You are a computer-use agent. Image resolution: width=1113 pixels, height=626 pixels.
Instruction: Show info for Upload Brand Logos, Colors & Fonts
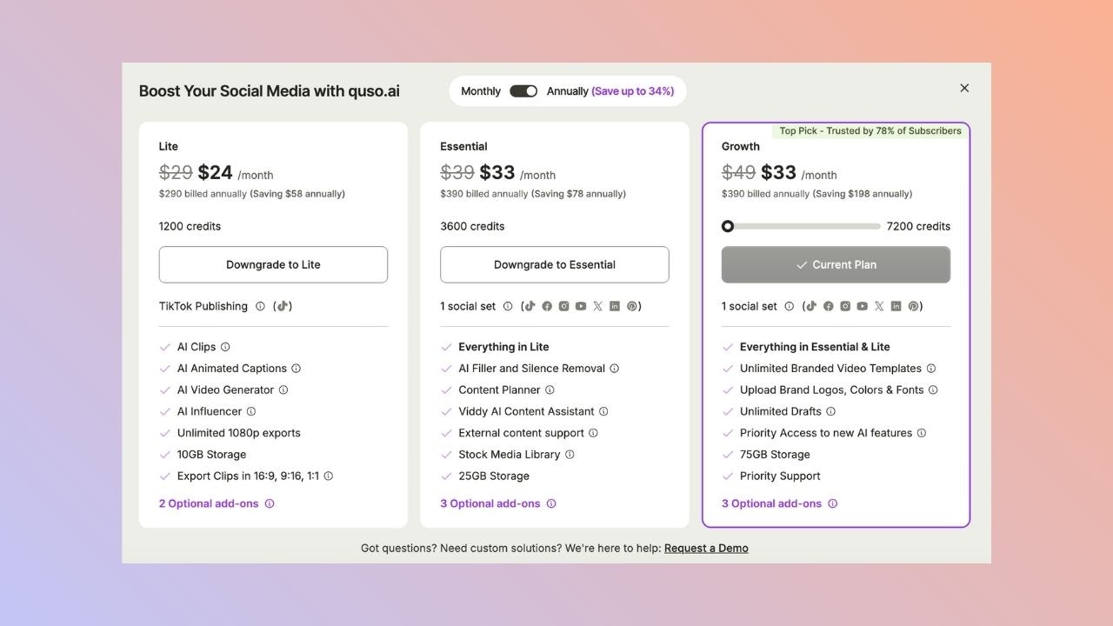point(934,390)
